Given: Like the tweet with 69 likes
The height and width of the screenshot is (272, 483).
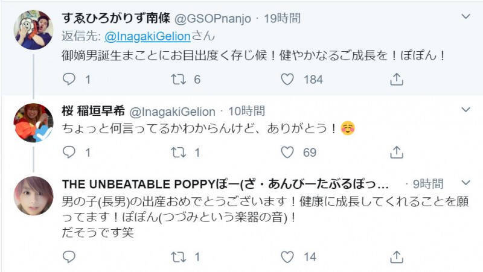Looking at the screenshot, I should coord(288,153).
